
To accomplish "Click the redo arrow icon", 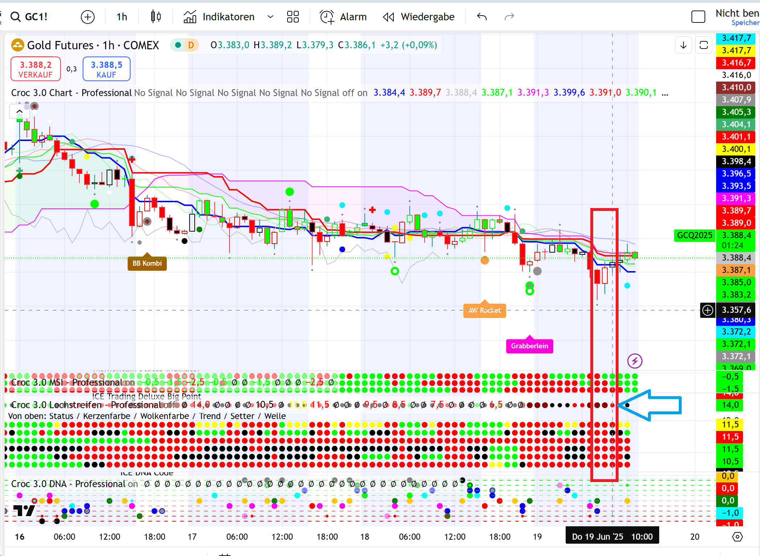I will (x=509, y=17).
